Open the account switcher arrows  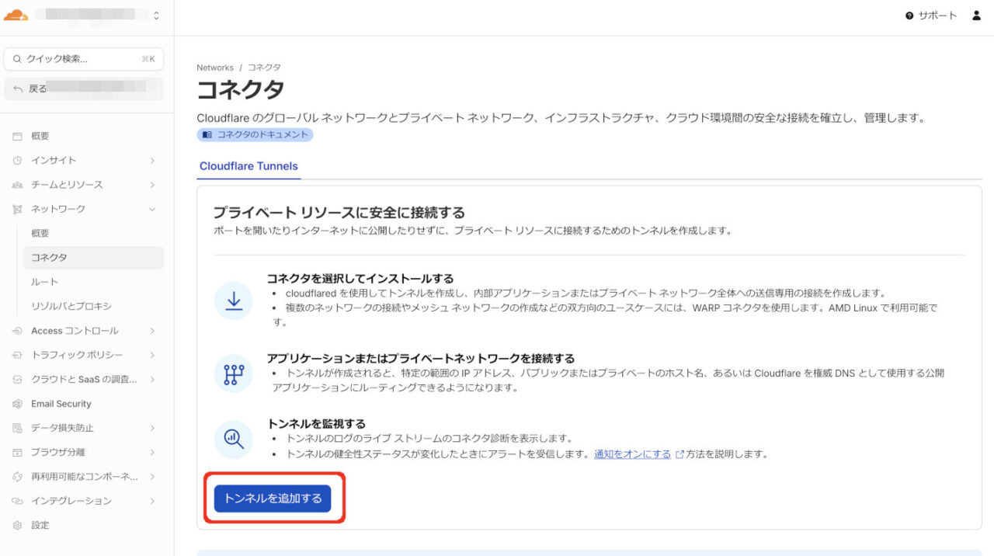(157, 16)
